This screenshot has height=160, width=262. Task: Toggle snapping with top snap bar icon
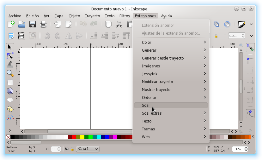point(250,48)
